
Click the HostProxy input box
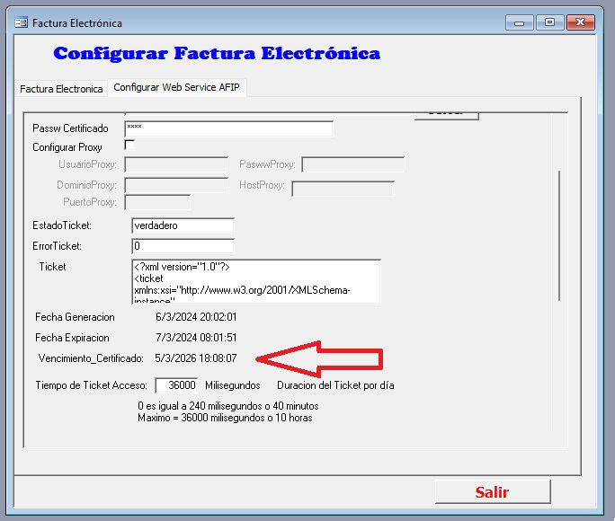pos(343,188)
